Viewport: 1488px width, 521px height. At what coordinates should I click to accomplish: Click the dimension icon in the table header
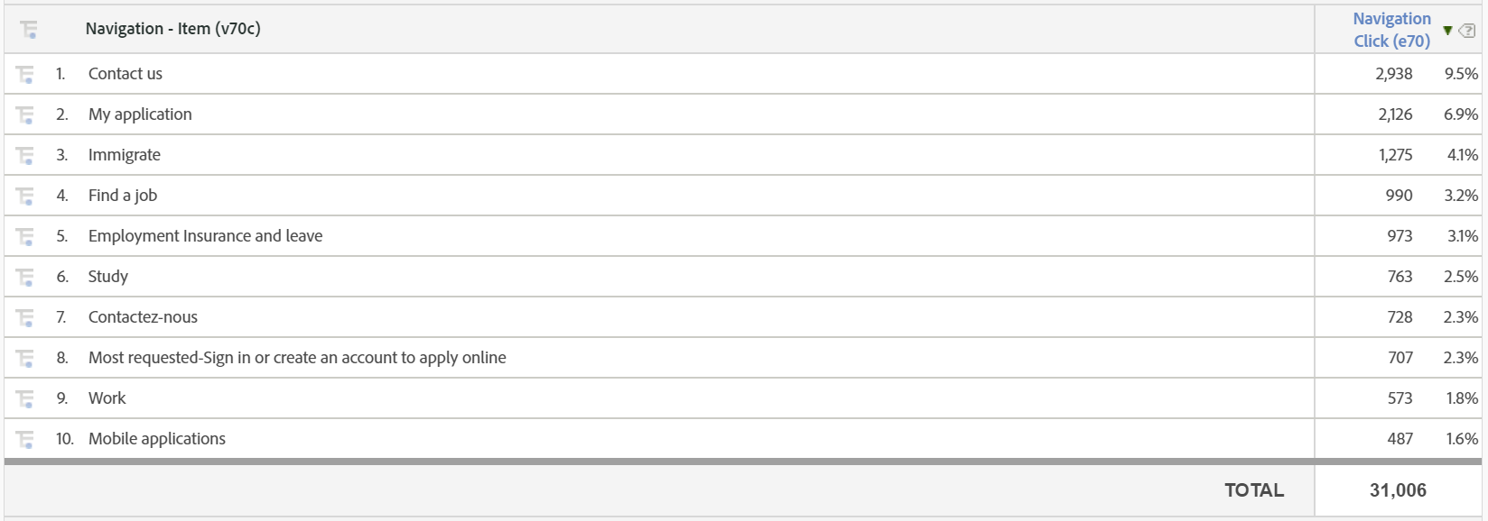tap(30, 28)
